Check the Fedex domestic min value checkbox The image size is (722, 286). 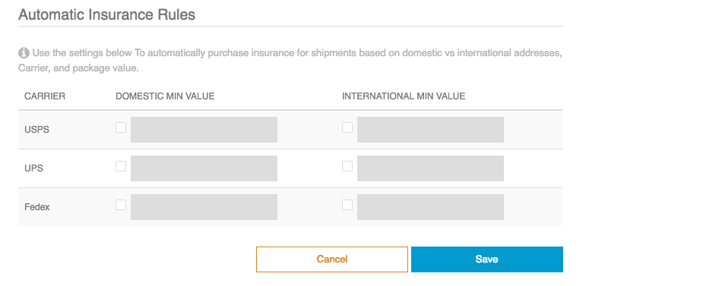pos(121,205)
